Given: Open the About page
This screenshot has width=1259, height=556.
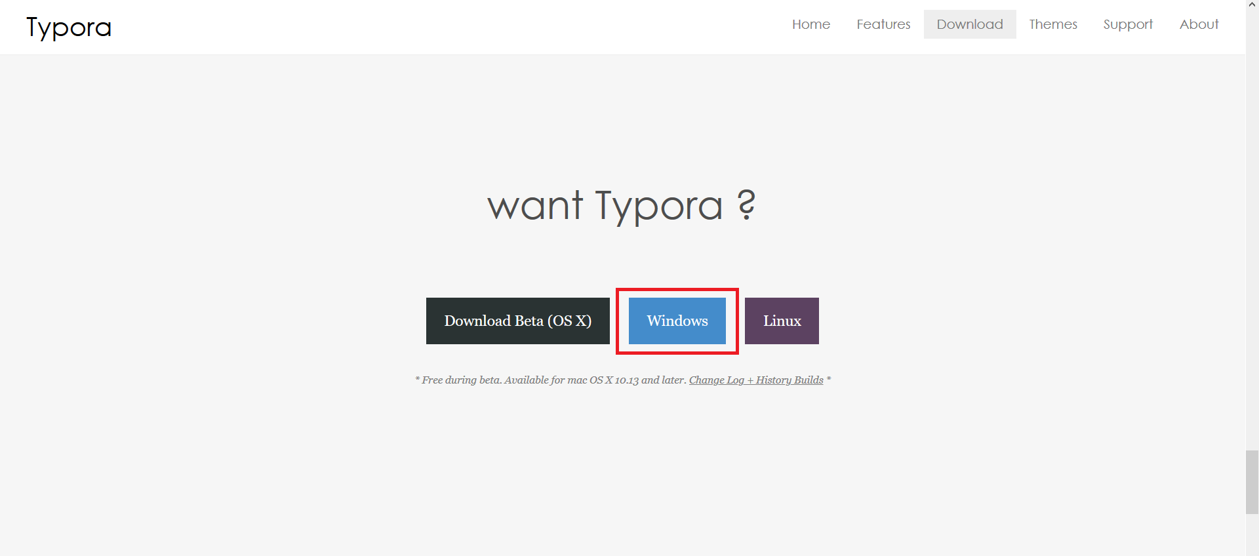Looking at the screenshot, I should (1199, 24).
